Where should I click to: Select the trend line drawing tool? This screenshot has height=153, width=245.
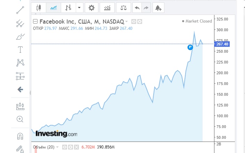(x=20, y=10)
